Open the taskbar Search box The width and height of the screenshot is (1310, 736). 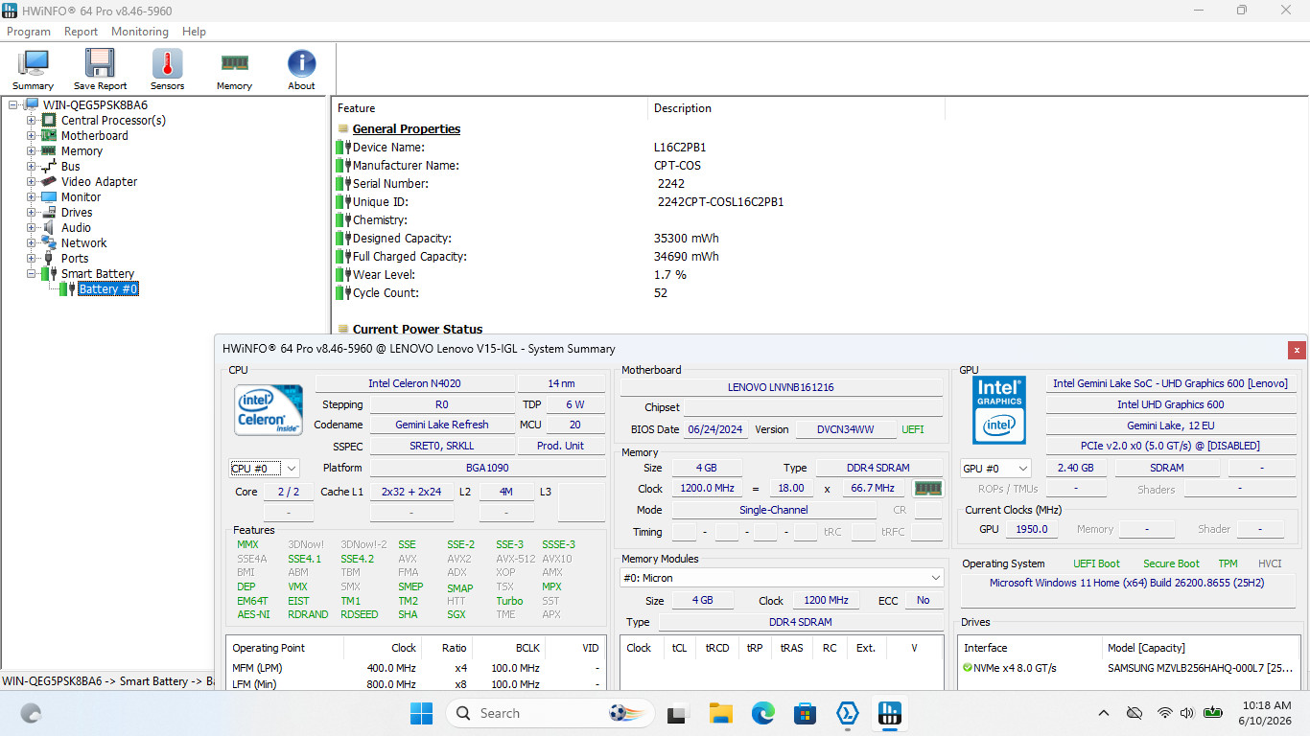coord(551,713)
